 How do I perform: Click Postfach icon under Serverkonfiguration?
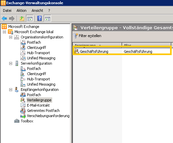23,69
